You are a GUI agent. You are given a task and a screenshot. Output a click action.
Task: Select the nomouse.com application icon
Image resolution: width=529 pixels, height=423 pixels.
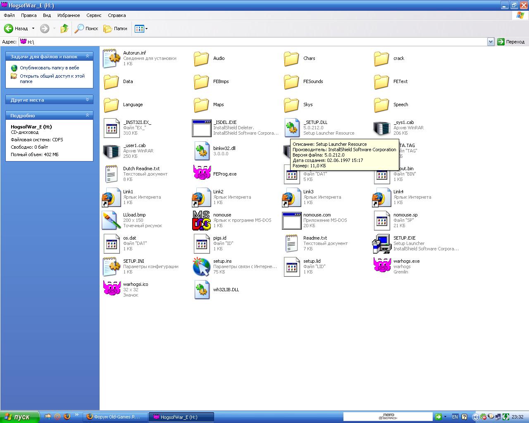click(291, 220)
